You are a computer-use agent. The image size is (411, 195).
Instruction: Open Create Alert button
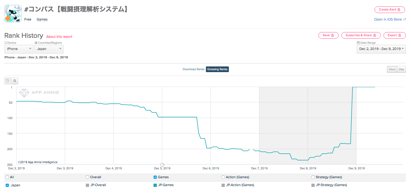click(390, 9)
